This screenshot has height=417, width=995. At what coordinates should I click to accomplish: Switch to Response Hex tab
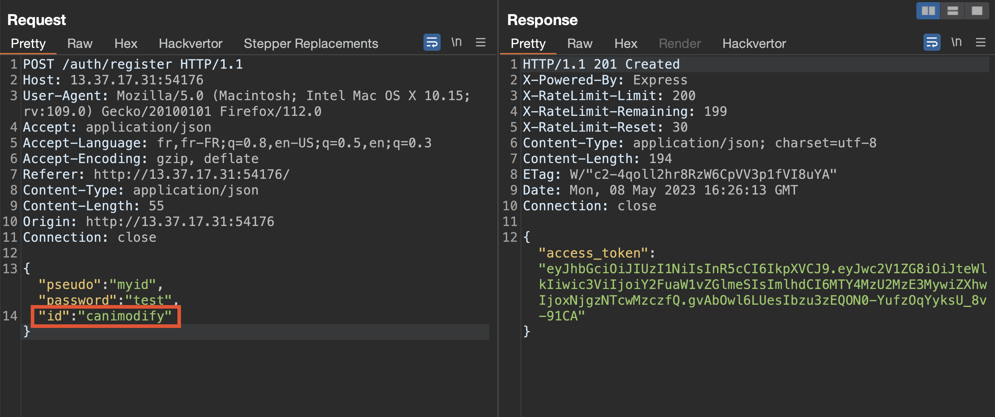626,44
